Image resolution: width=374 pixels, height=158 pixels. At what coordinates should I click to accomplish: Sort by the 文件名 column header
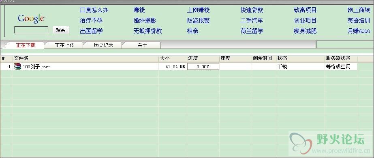(86, 58)
